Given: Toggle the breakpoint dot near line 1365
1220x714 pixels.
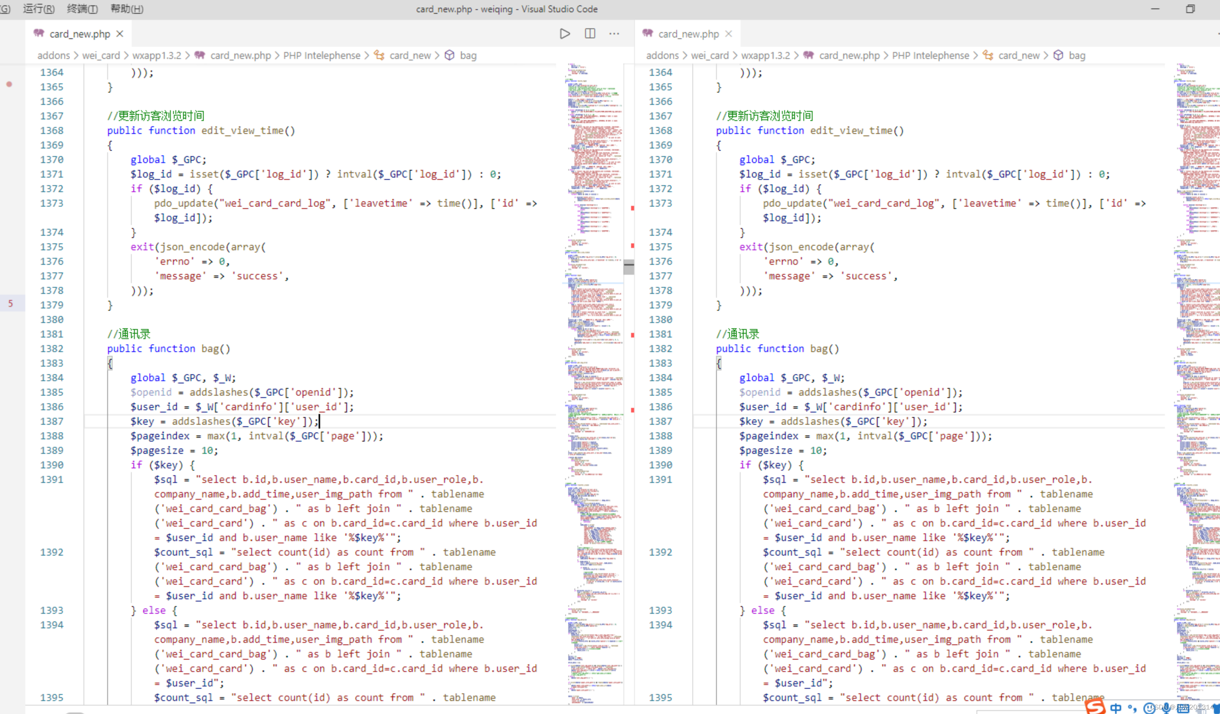Looking at the screenshot, I should point(9,84).
